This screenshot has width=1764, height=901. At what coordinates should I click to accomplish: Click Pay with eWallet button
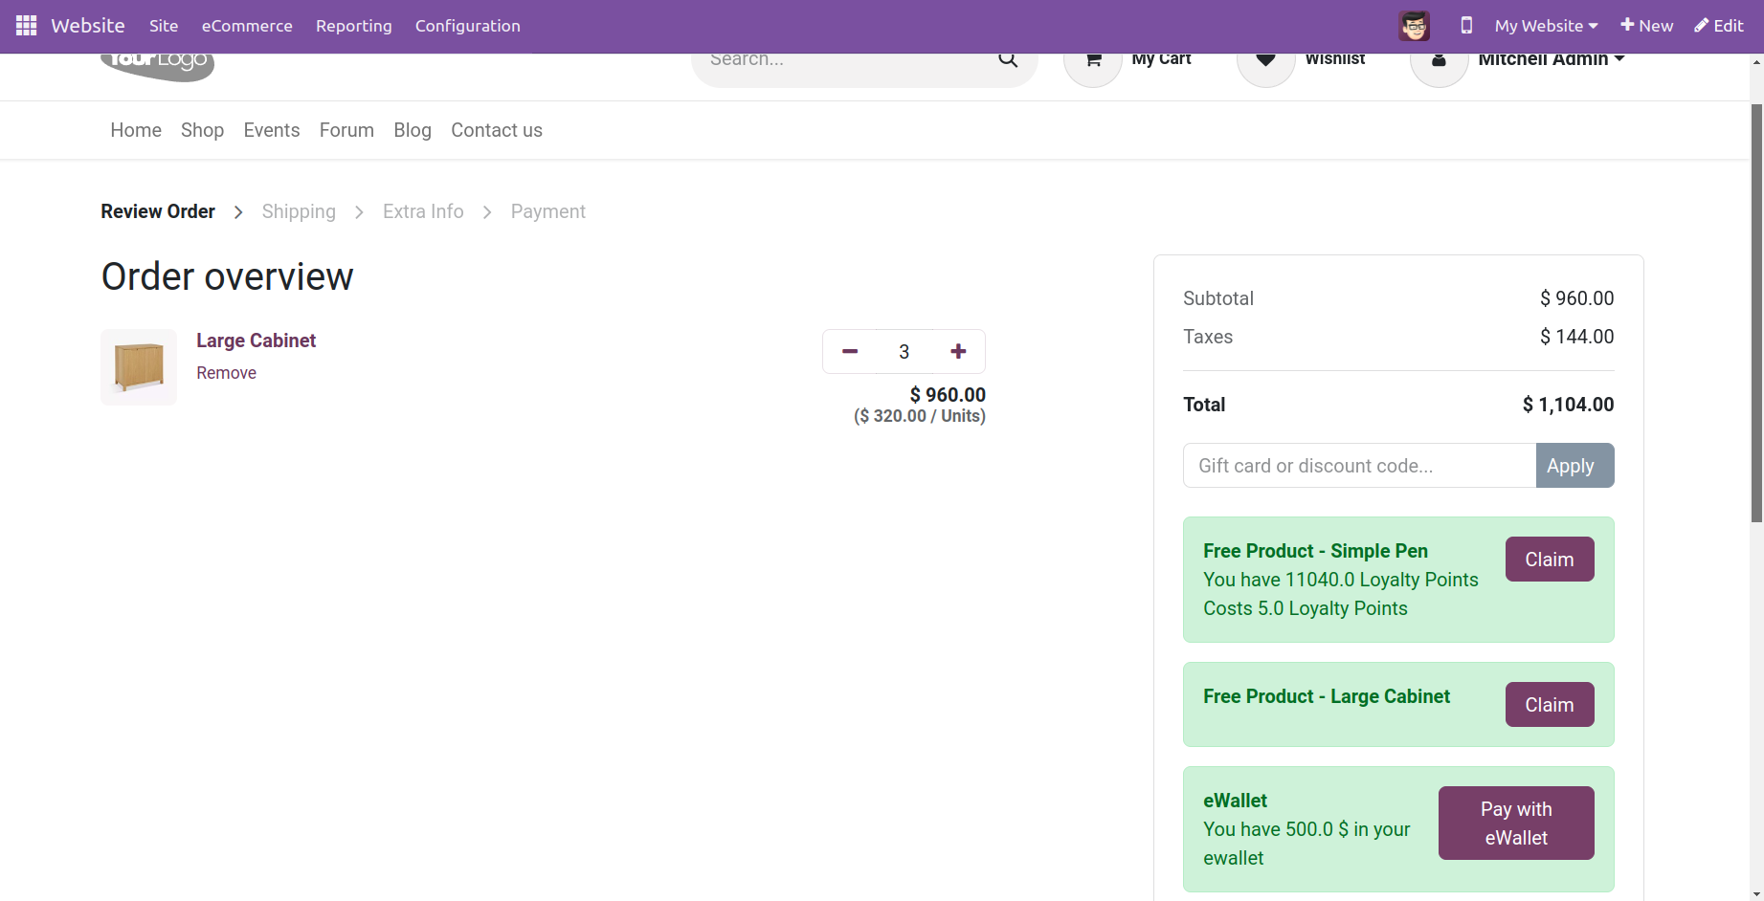tap(1515, 823)
